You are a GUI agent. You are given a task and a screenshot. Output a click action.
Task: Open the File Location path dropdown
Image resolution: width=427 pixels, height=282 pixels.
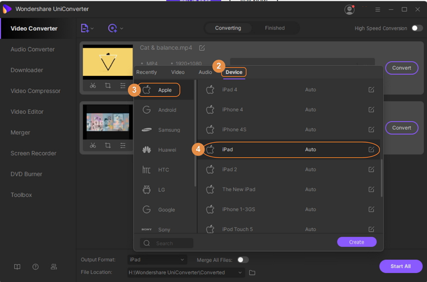click(x=240, y=272)
